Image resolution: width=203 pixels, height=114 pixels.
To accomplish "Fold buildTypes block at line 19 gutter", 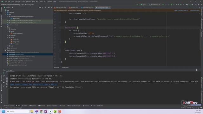I will (60, 28).
